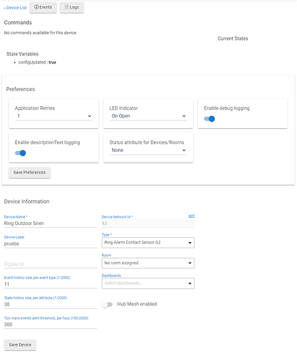Viewport: 297px width, 356px height.
Task: Select the Zigbee Id input field
Action: [51, 264]
